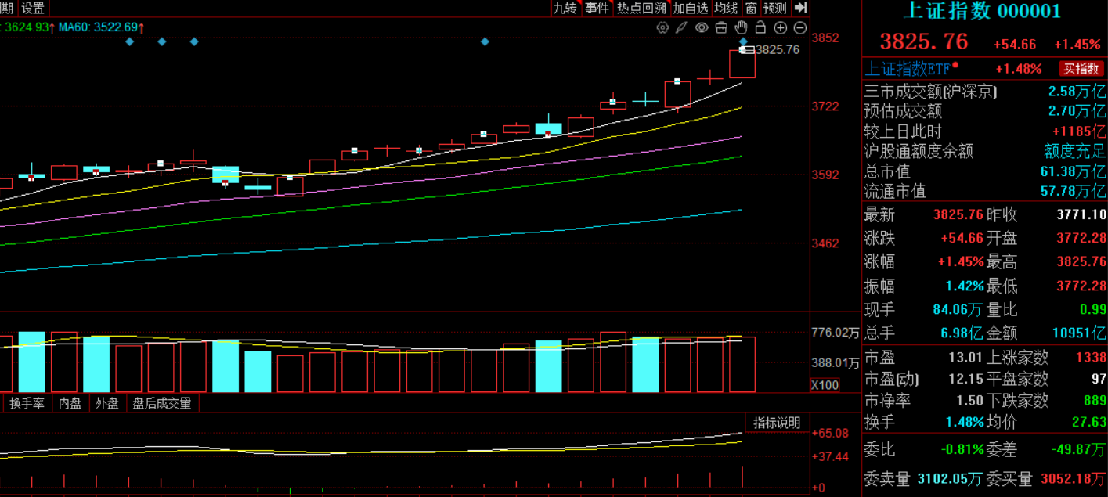
Task: Click the 三市成交额 value 2.58万亿
Action: click(1077, 92)
